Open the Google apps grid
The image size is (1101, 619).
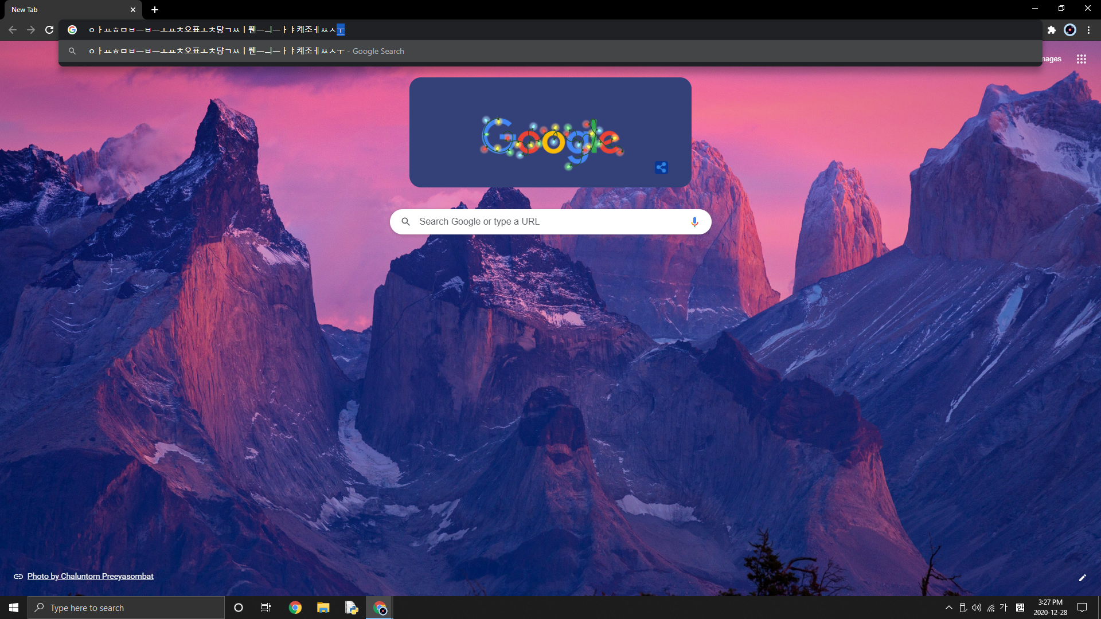pyautogui.click(x=1081, y=59)
